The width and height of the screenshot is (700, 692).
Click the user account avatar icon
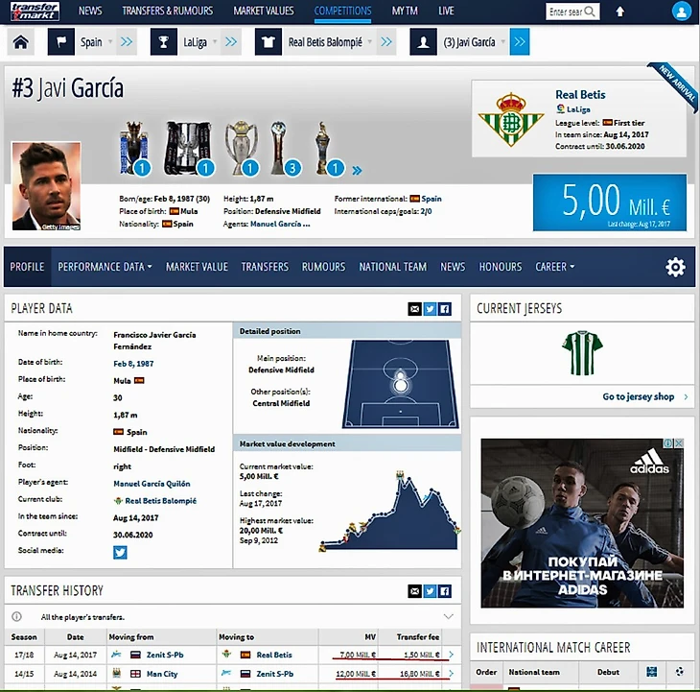pos(681,12)
